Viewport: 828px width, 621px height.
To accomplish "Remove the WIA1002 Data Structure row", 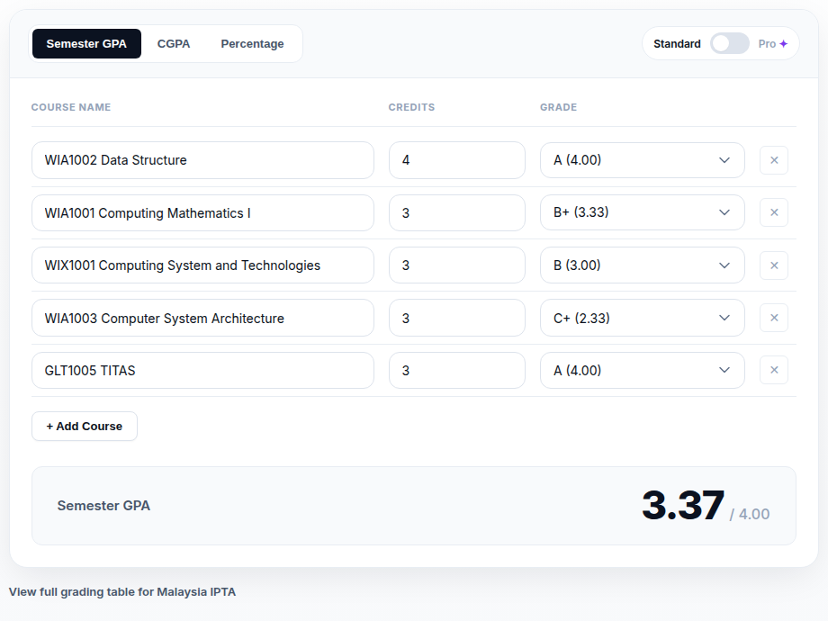I will (774, 160).
